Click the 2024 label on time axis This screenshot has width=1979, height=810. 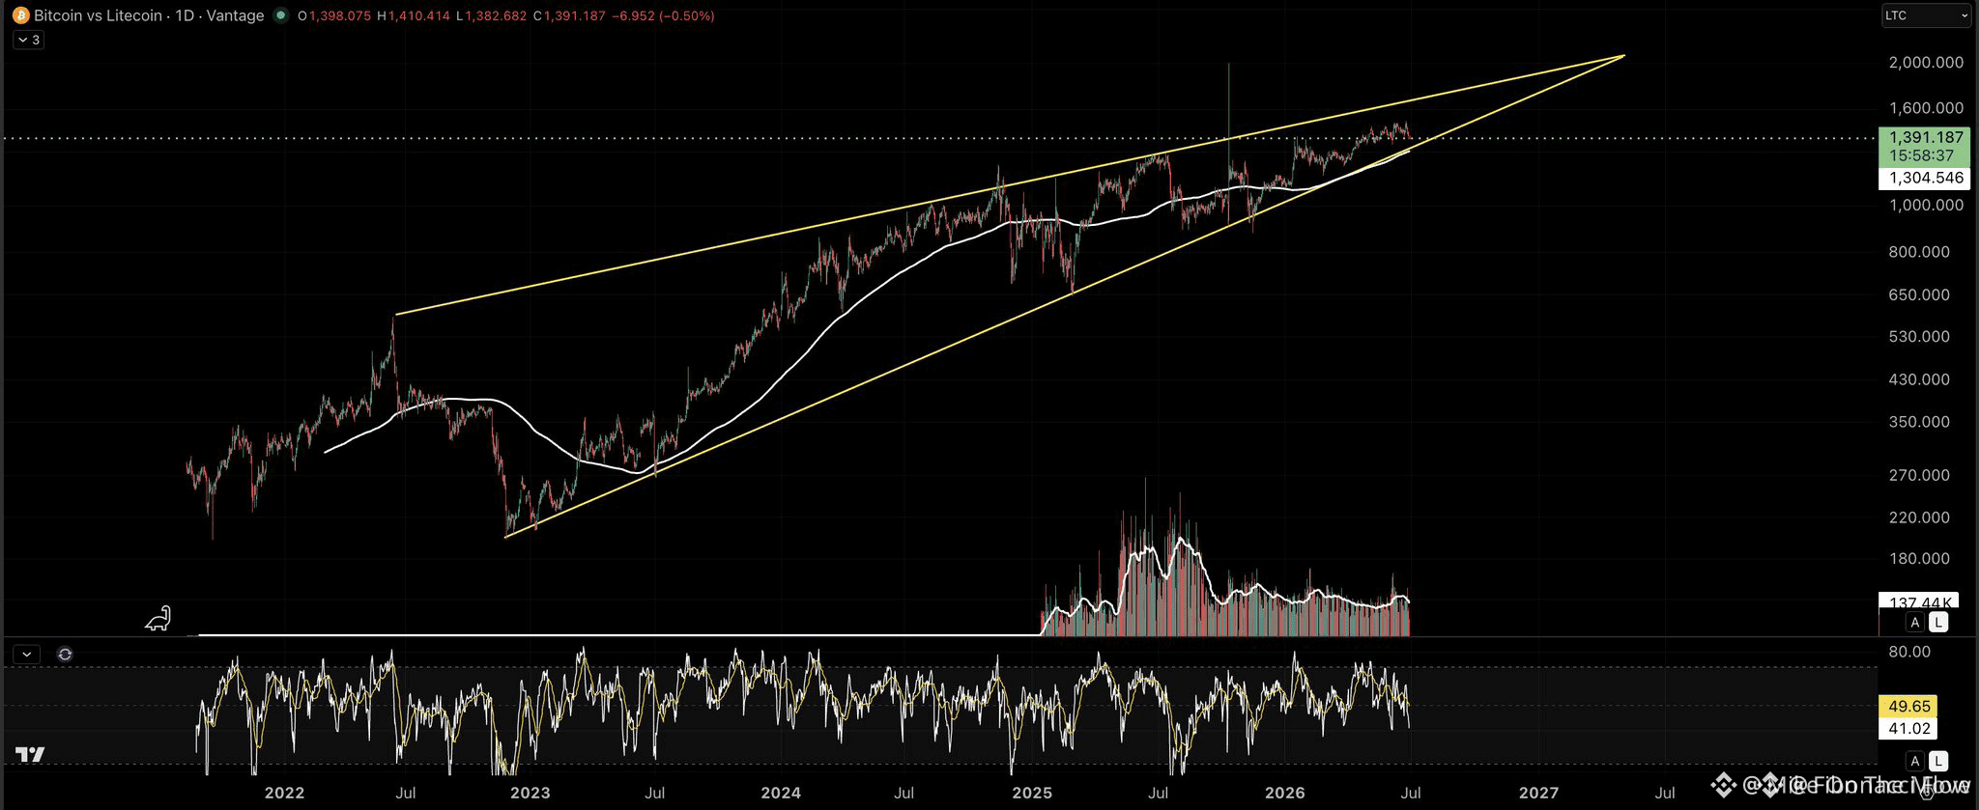[x=781, y=793]
